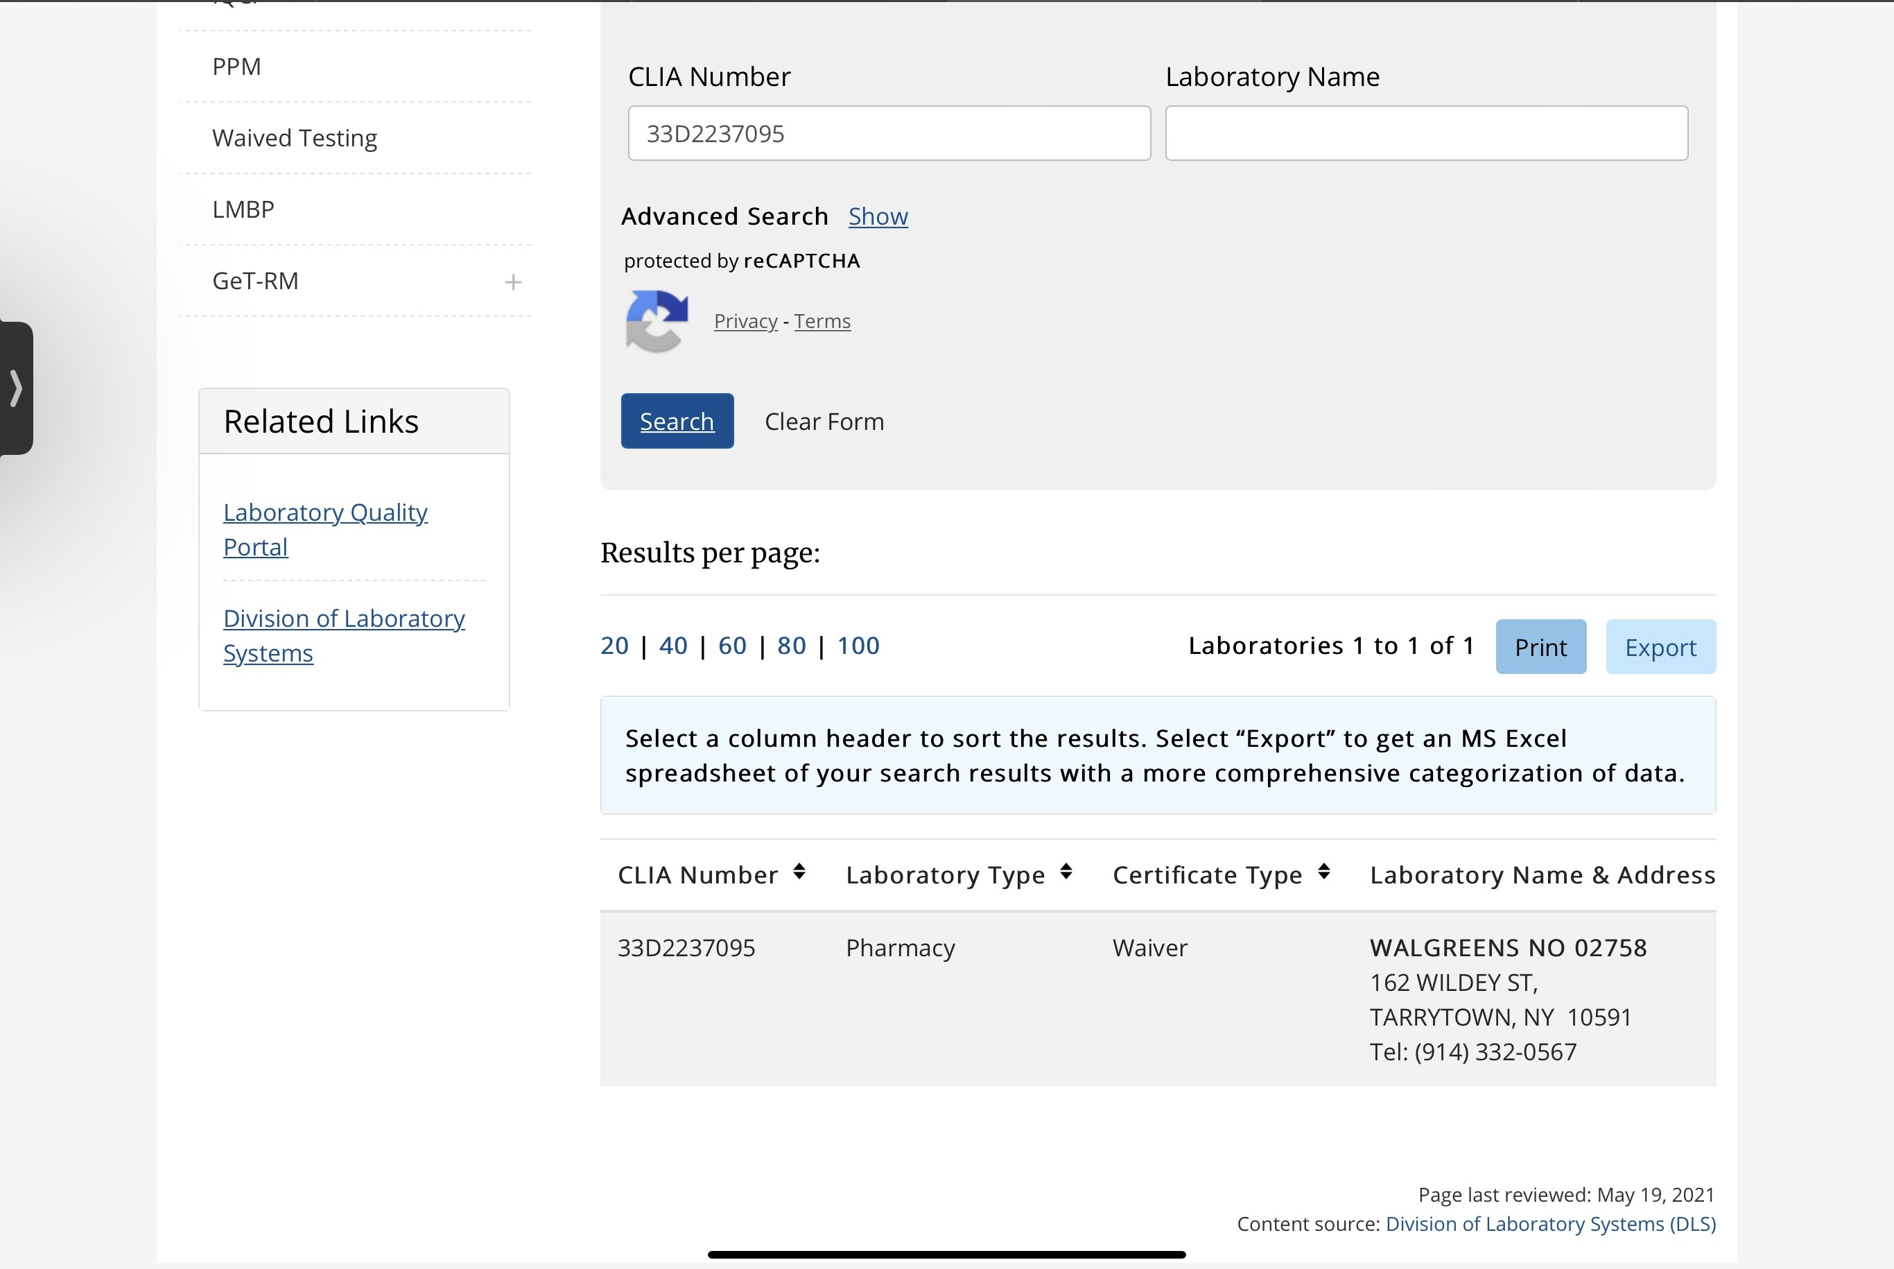This screenshot has width=1894, height=1269.
Task: Click the bottom home indicator bar
Action: point(946,1254)
